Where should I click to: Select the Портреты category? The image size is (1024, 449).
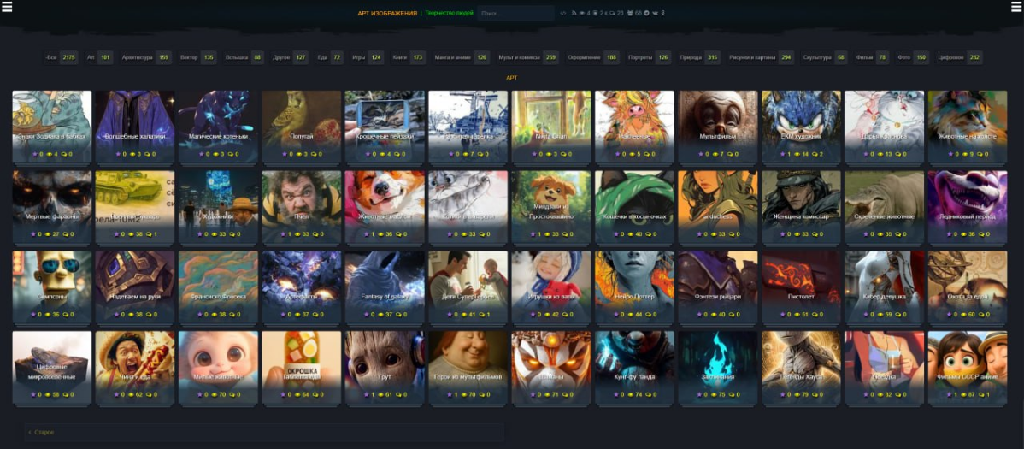click(x=649, y=57)
